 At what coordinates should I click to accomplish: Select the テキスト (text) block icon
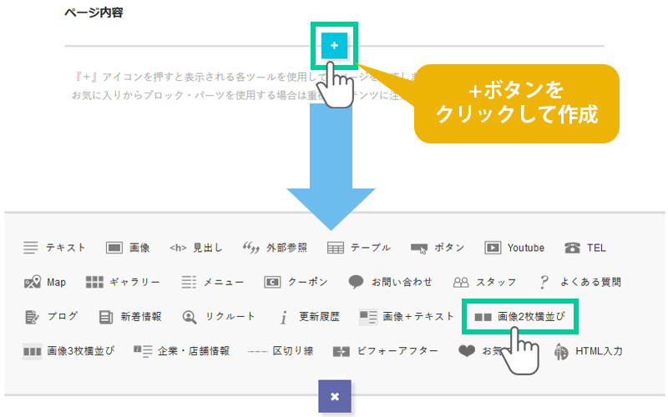[54, 248]
